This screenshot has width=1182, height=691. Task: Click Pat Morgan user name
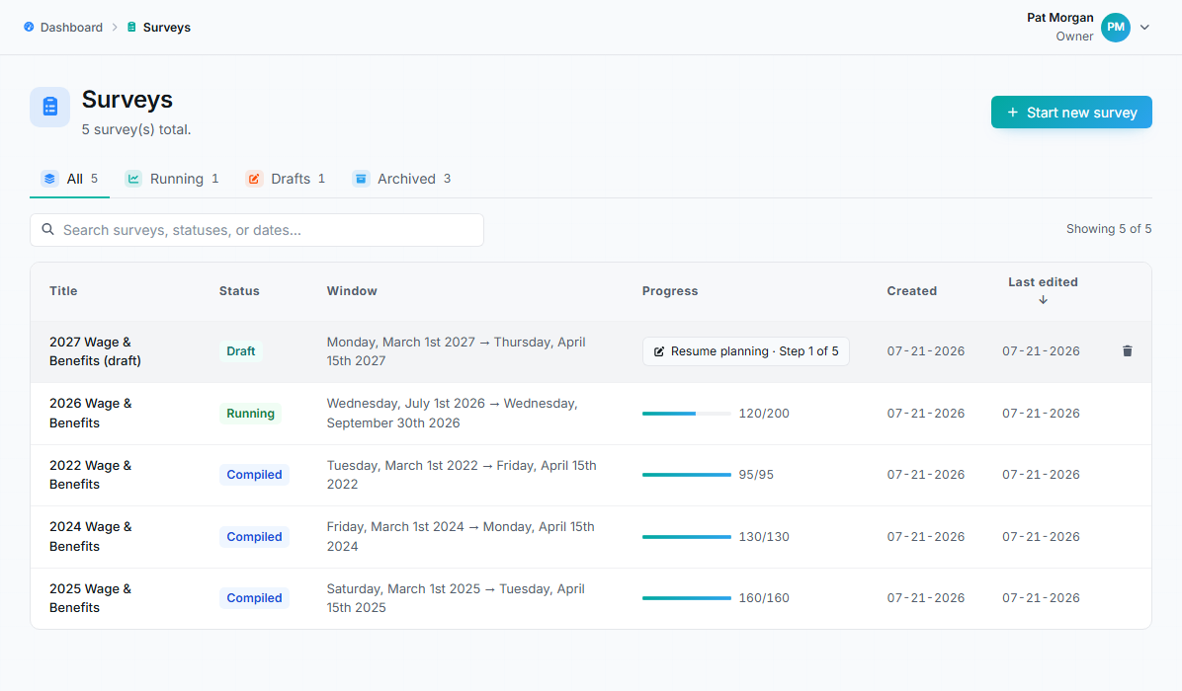pyautogui.click(x=1059, y=18)
